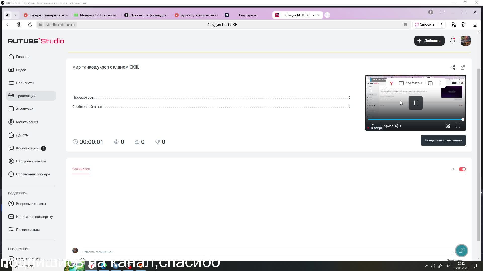The height and width of the screenshot is (271, 483).
Task: Switch to the Дзен — платформа tab
Action: click(x=147, y=15)
